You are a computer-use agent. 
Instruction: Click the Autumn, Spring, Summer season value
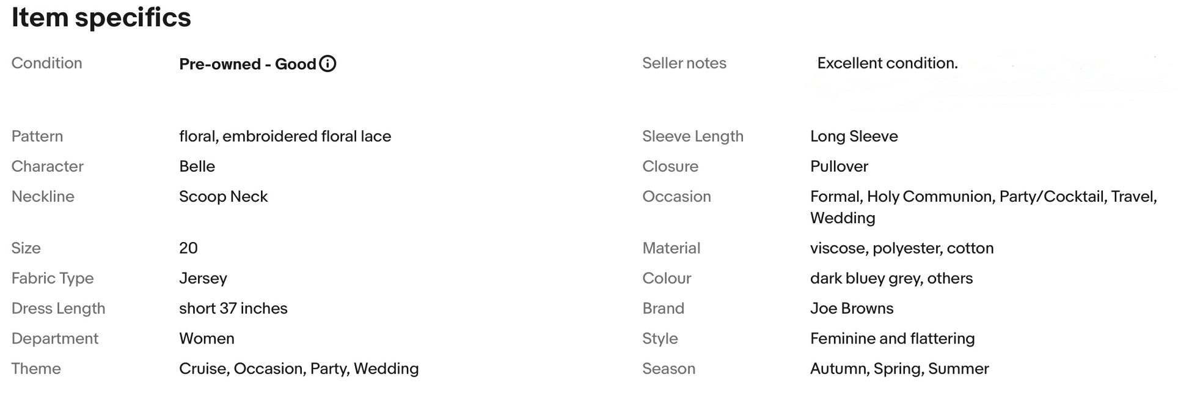pos(899,369)
